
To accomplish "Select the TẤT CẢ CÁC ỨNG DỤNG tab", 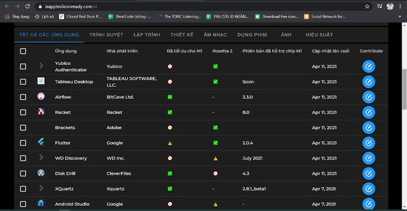I will [49, 35].
